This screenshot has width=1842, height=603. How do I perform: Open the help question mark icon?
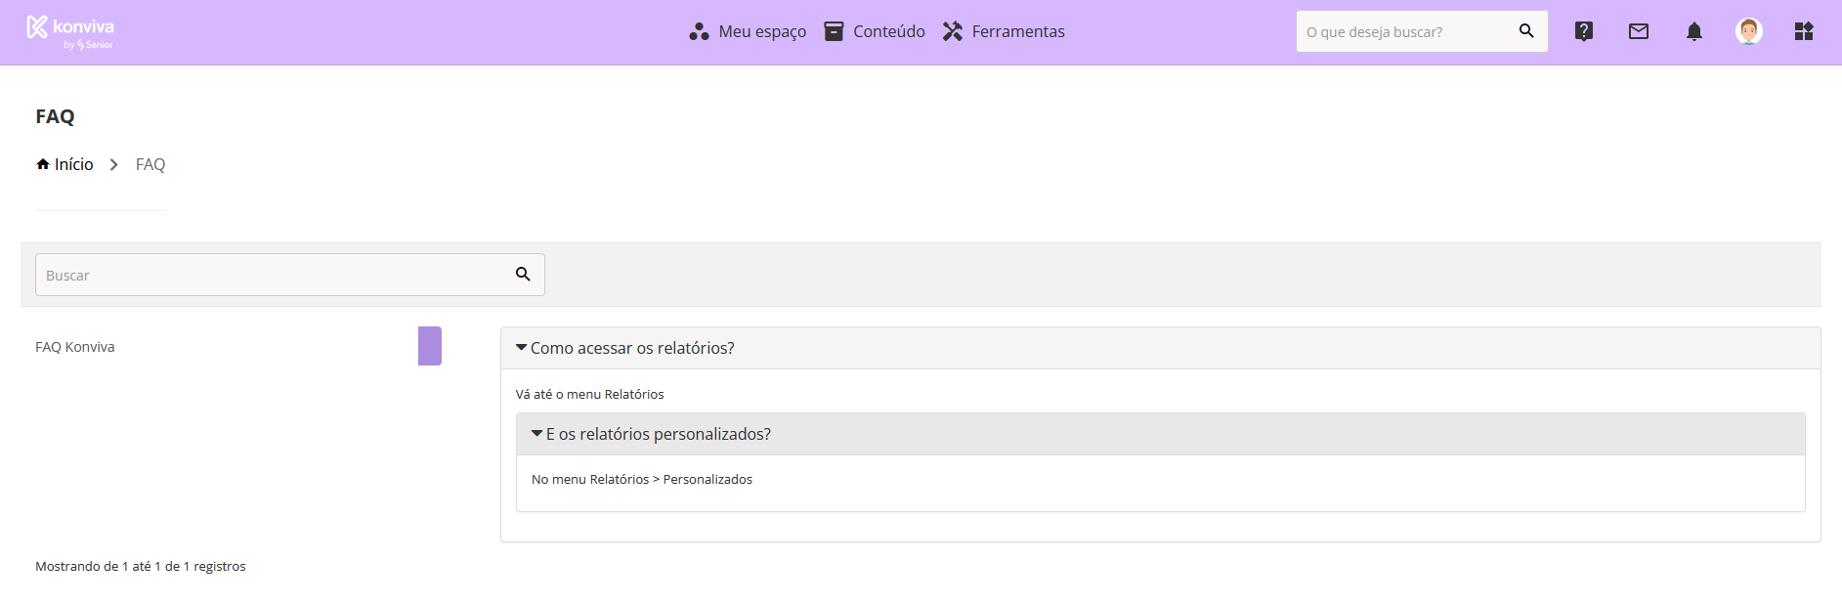(1583, 31)
